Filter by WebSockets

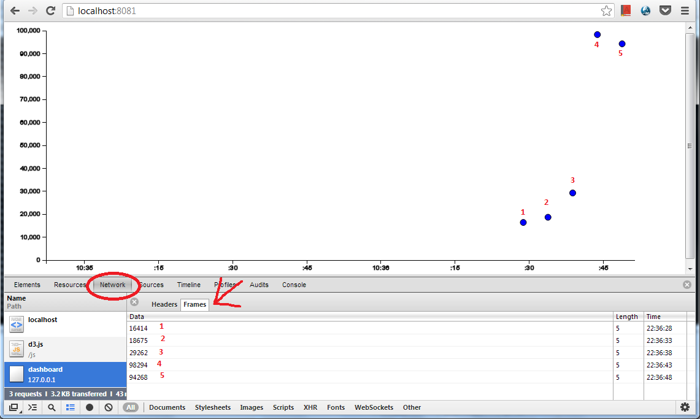(x=374, y=407)
